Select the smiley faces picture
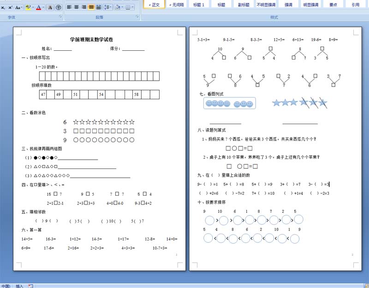 229,103
